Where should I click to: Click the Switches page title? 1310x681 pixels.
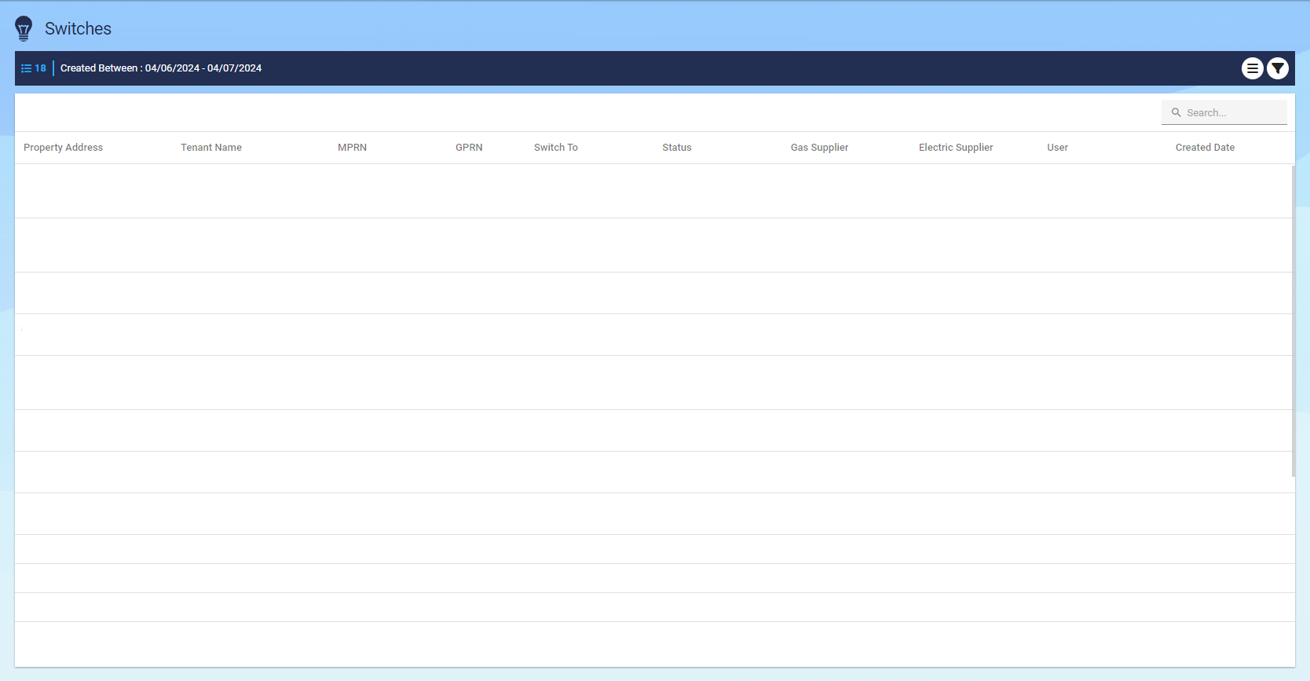(x=78, y=28)
